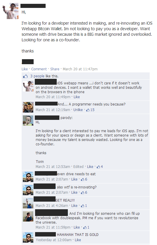This screenshot has height=245, width=157.
Task: Open the "Edited" history on the parody comment
Action: [78, 167]
